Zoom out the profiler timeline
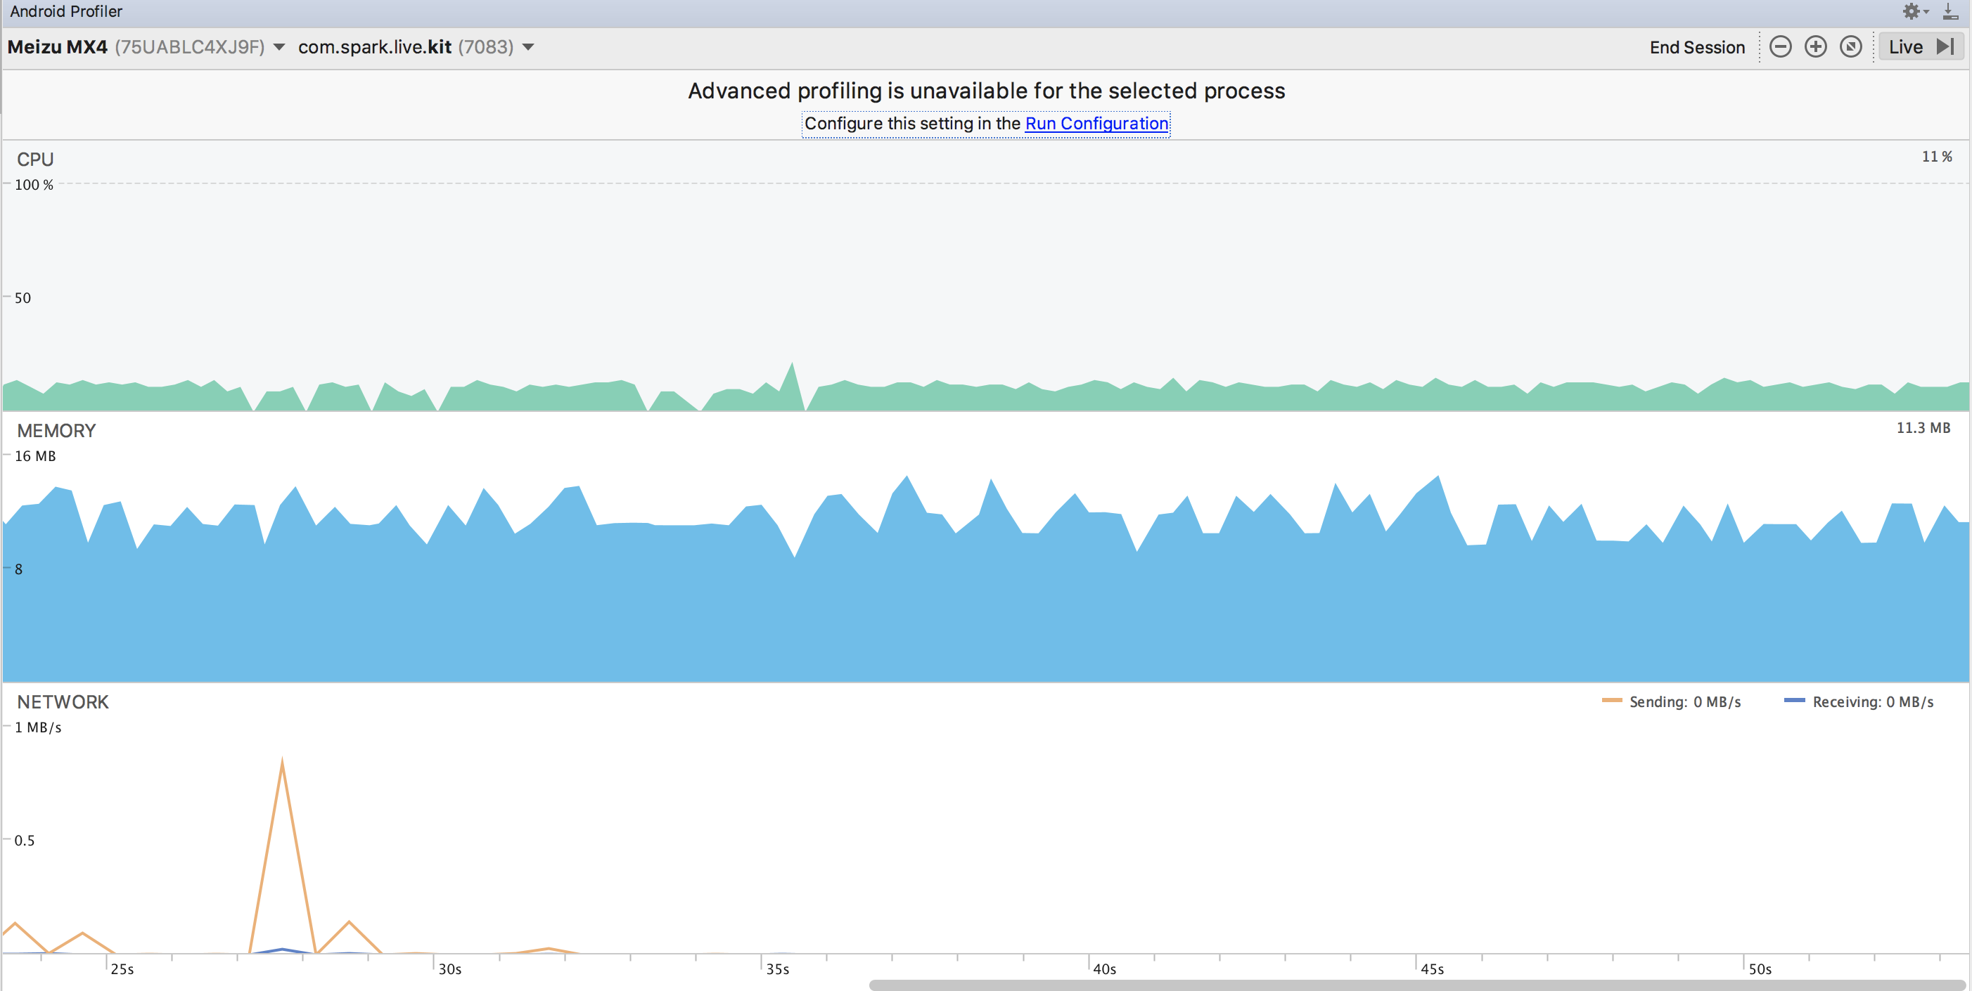Viewport: 1972px width, 991px height. click(x=1781, y=46)
